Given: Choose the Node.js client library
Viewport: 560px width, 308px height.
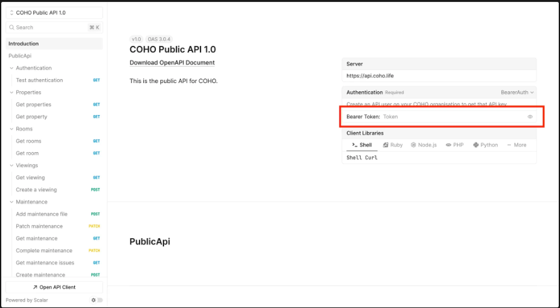Looking at the screenshot, I should click(424, 145).
